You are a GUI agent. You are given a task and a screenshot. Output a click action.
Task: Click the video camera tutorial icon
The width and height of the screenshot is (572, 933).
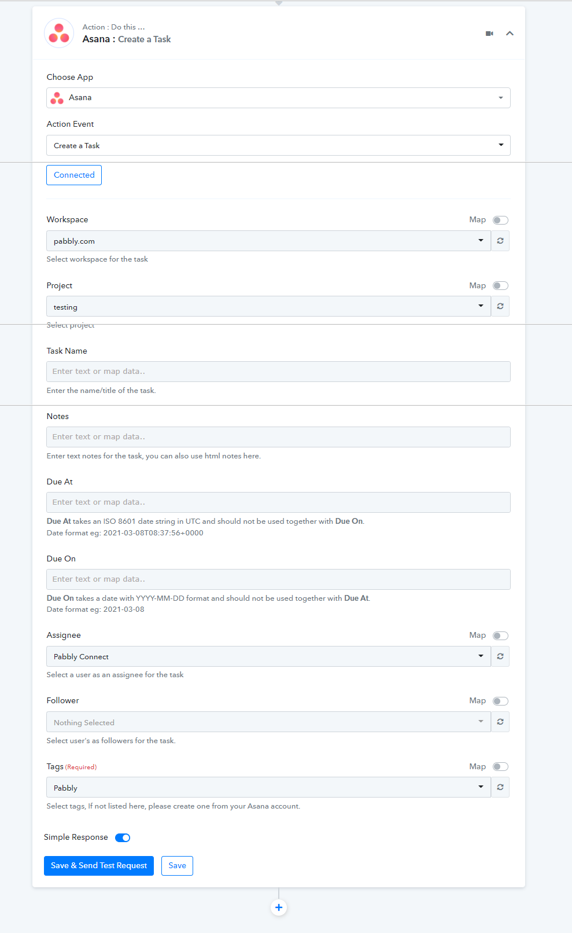click(489, 34)
